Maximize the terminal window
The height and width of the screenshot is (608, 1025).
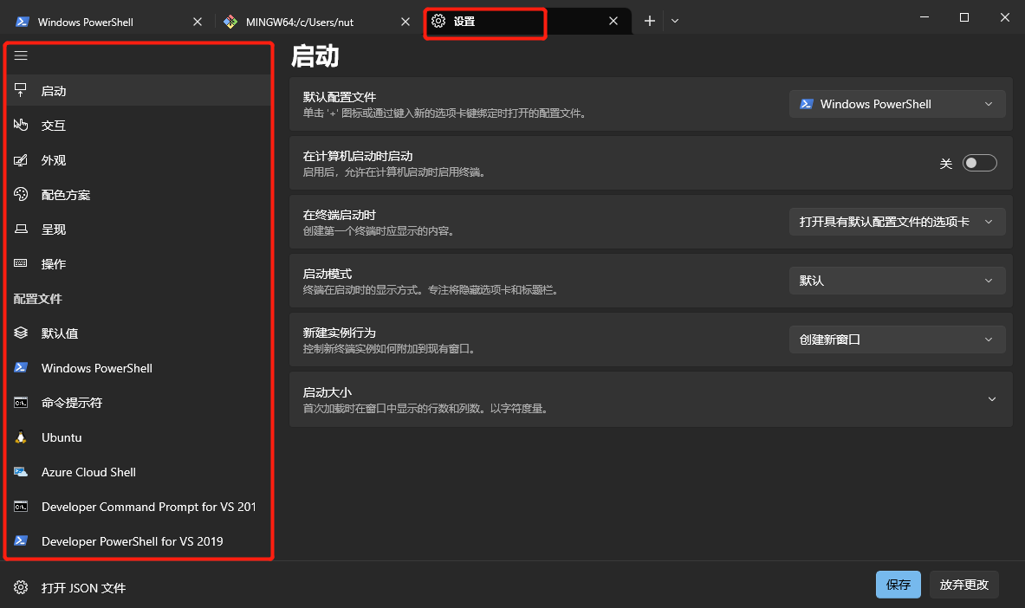coord(964,17)
